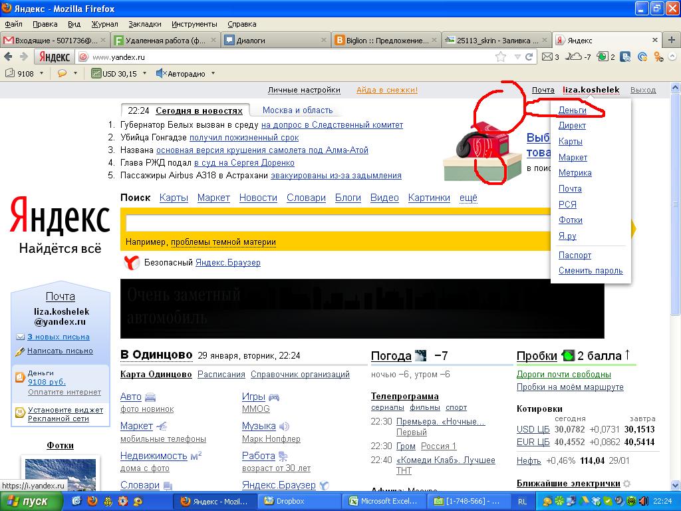The width and height of the screenshot is (681, 511).
Task: Select Сменить пароль in the dropdown
Action: click(591, 271)
